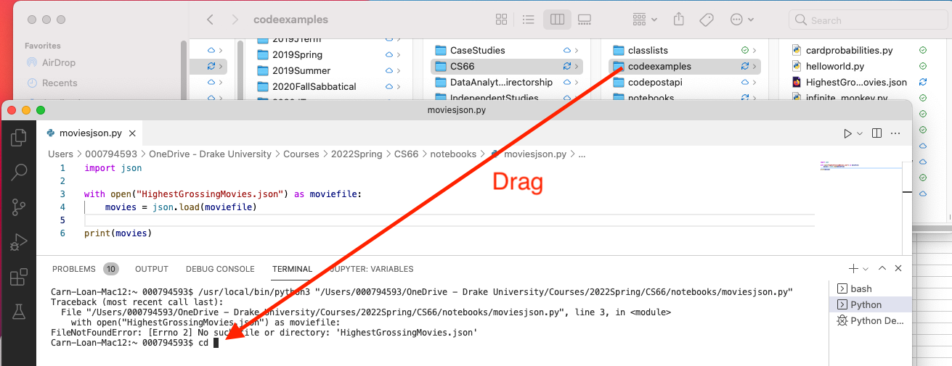Open run options dropdown next to play
Viewport: 952px width, 366px height.
[x=860, y=134]
